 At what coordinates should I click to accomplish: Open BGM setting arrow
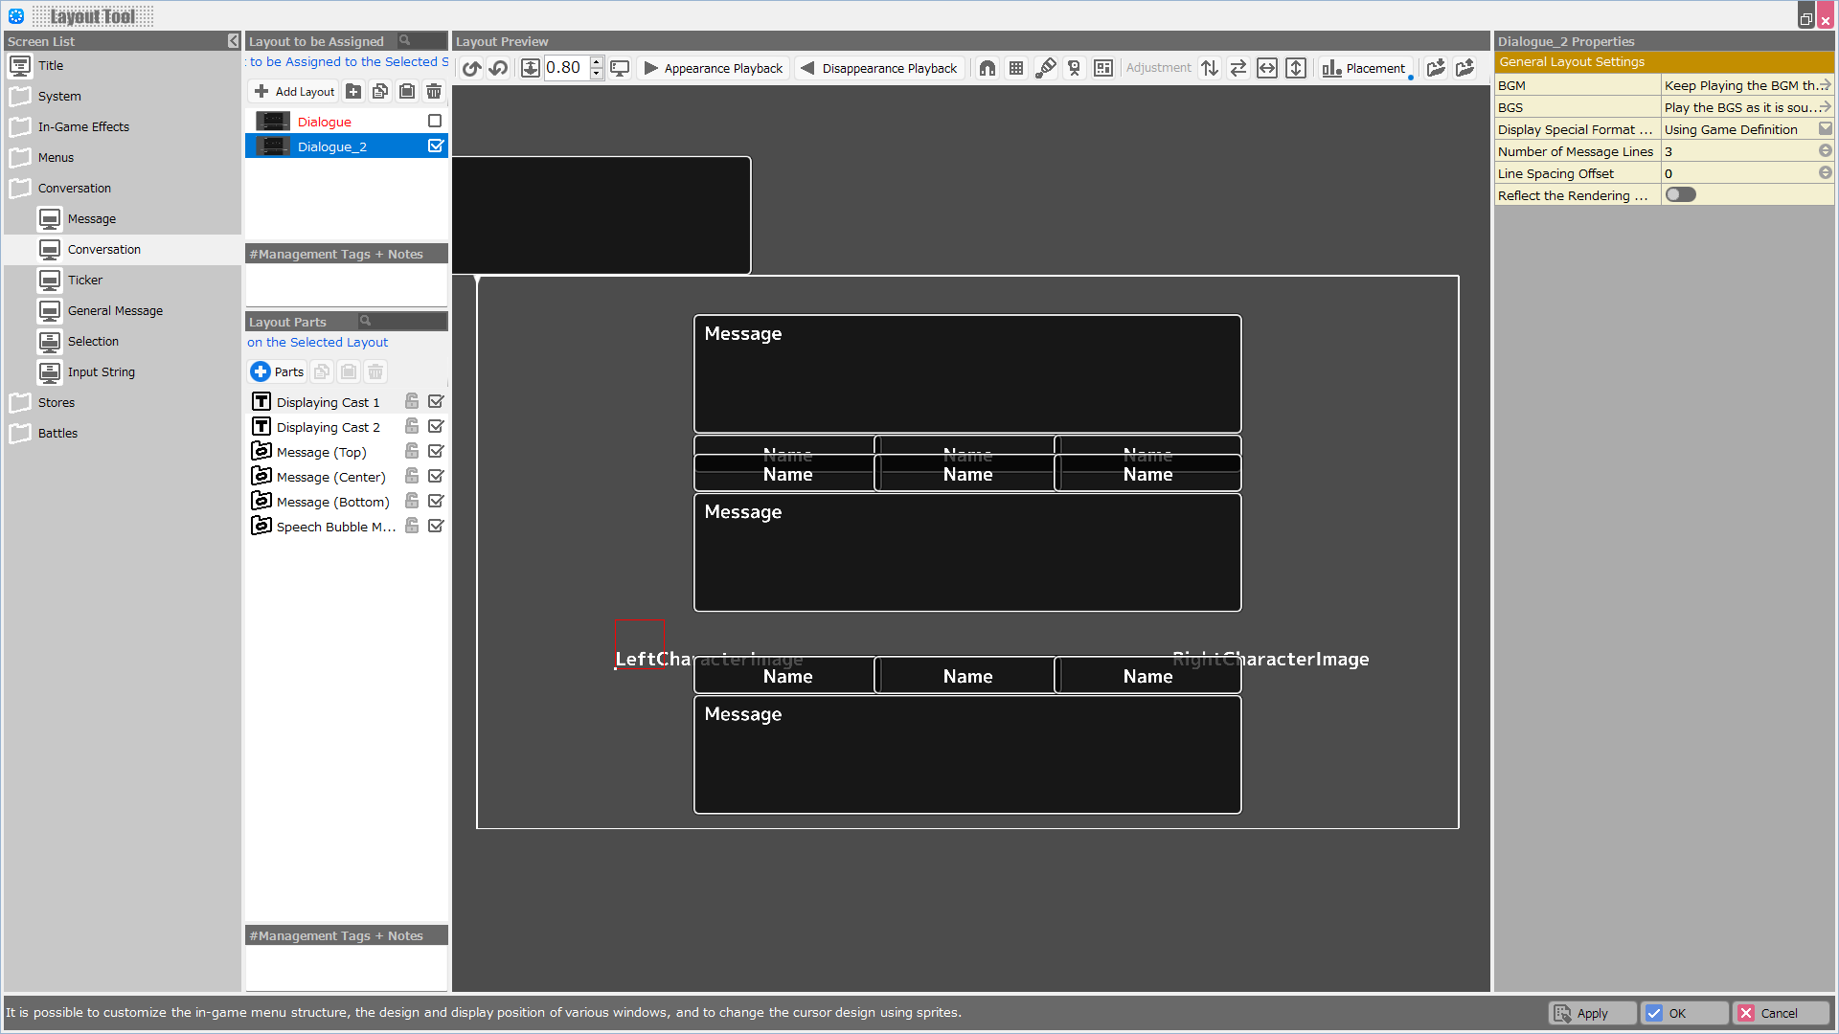click(x=1825, y=85)
